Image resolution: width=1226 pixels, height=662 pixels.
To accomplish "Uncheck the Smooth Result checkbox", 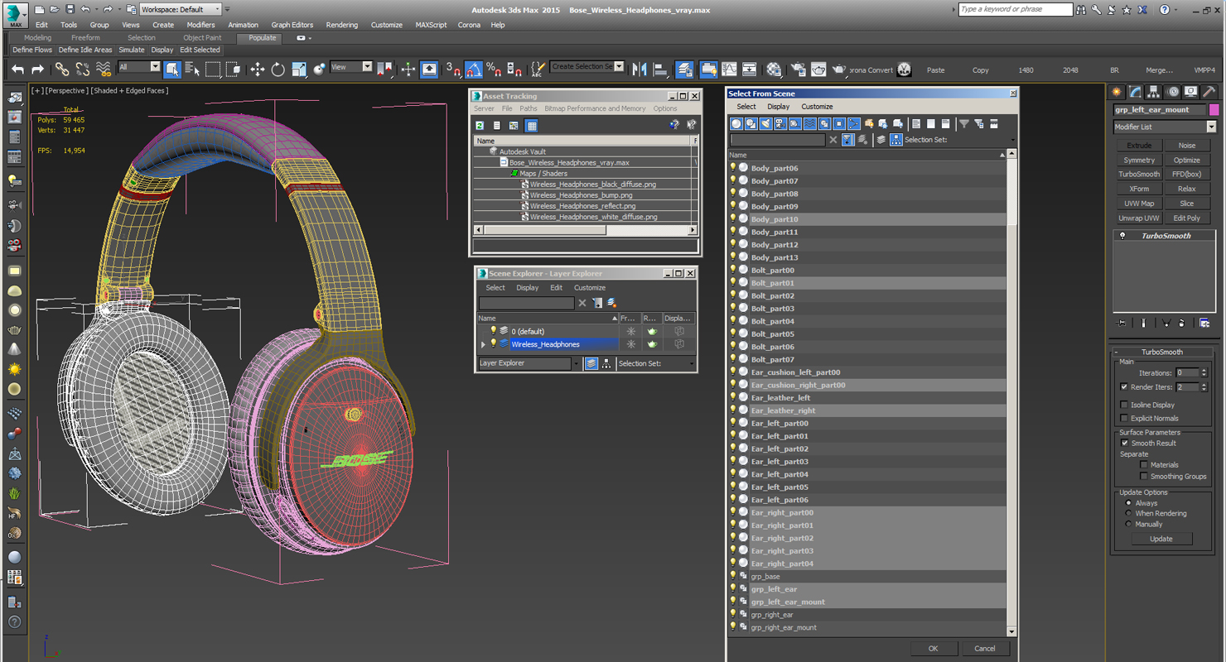I will tap(1124, 443).
